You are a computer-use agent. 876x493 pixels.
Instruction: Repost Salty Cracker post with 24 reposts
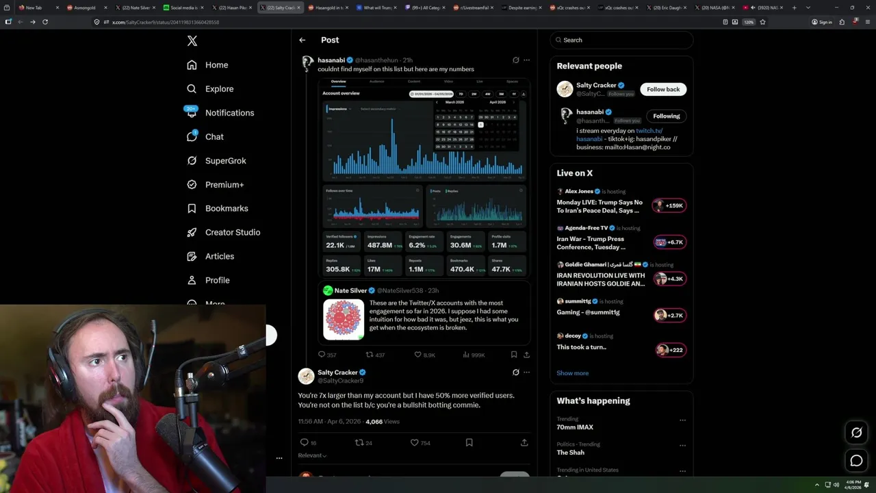coord(363,443)
